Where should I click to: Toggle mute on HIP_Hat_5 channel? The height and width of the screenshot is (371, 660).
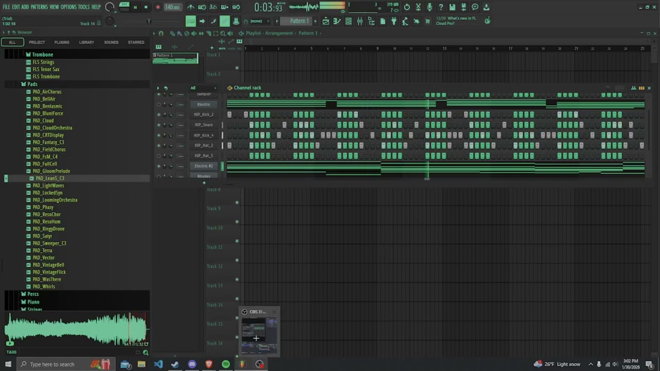click(x=159, y=156)
